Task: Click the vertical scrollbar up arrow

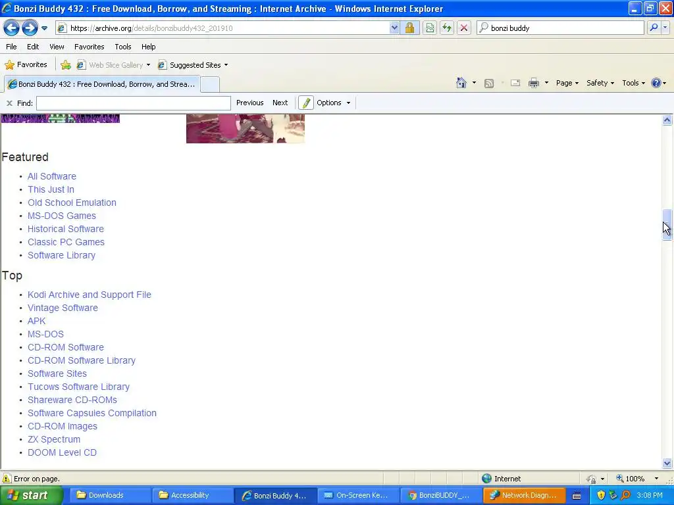Action: pos(667,120)
